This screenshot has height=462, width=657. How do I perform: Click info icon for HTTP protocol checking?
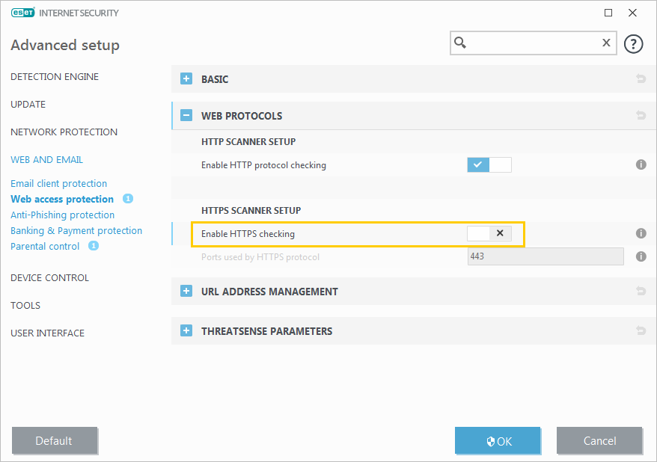[641, 164]
